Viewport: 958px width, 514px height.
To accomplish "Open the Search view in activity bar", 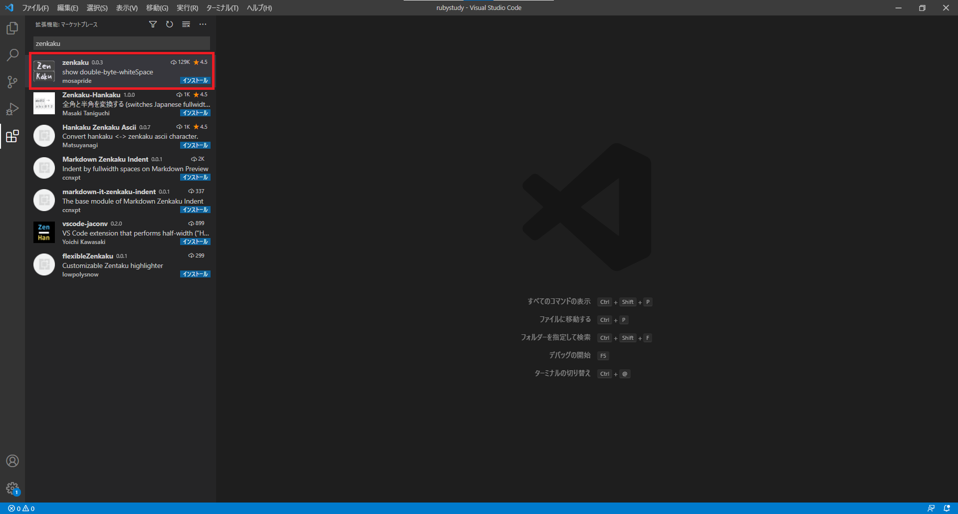I will tap(12, 55).
